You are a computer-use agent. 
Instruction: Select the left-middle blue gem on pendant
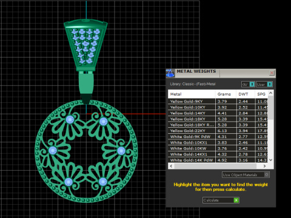pos(53,150)
